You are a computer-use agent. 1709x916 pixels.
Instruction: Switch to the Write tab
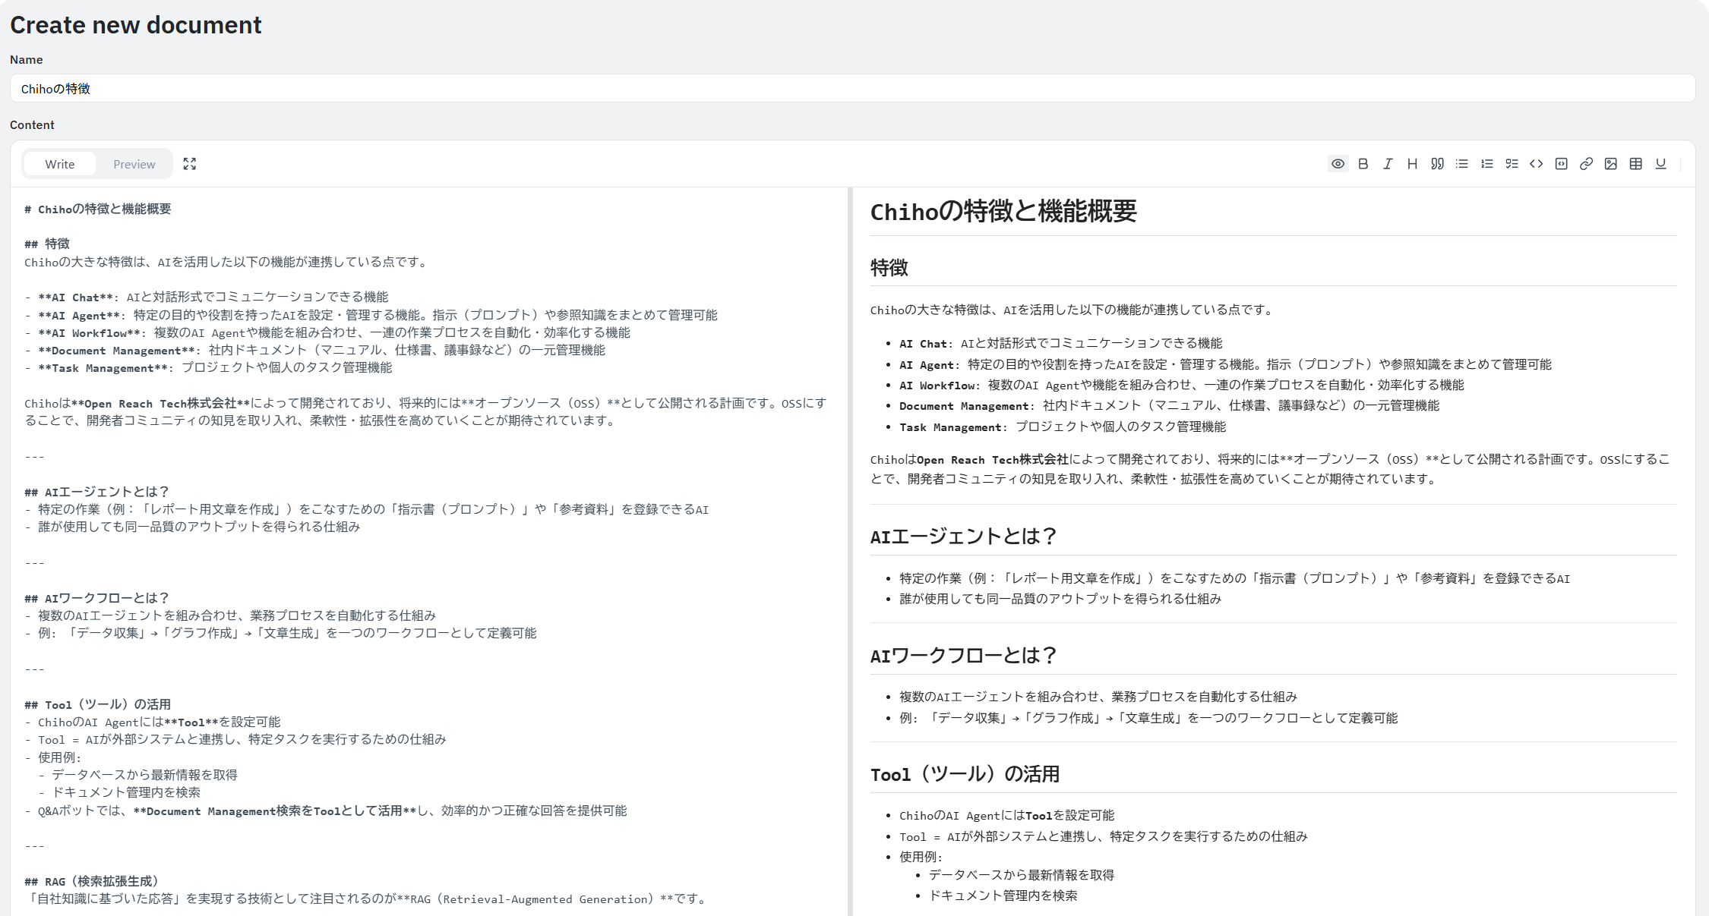click(x=59, y=164)
